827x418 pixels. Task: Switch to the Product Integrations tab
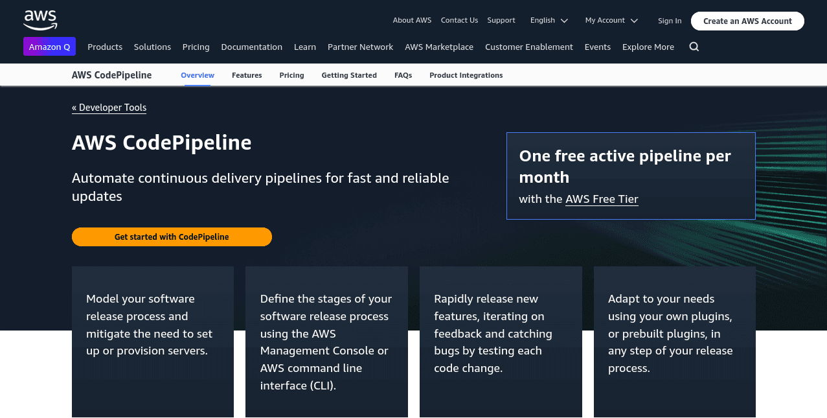(x=466, y=75)
